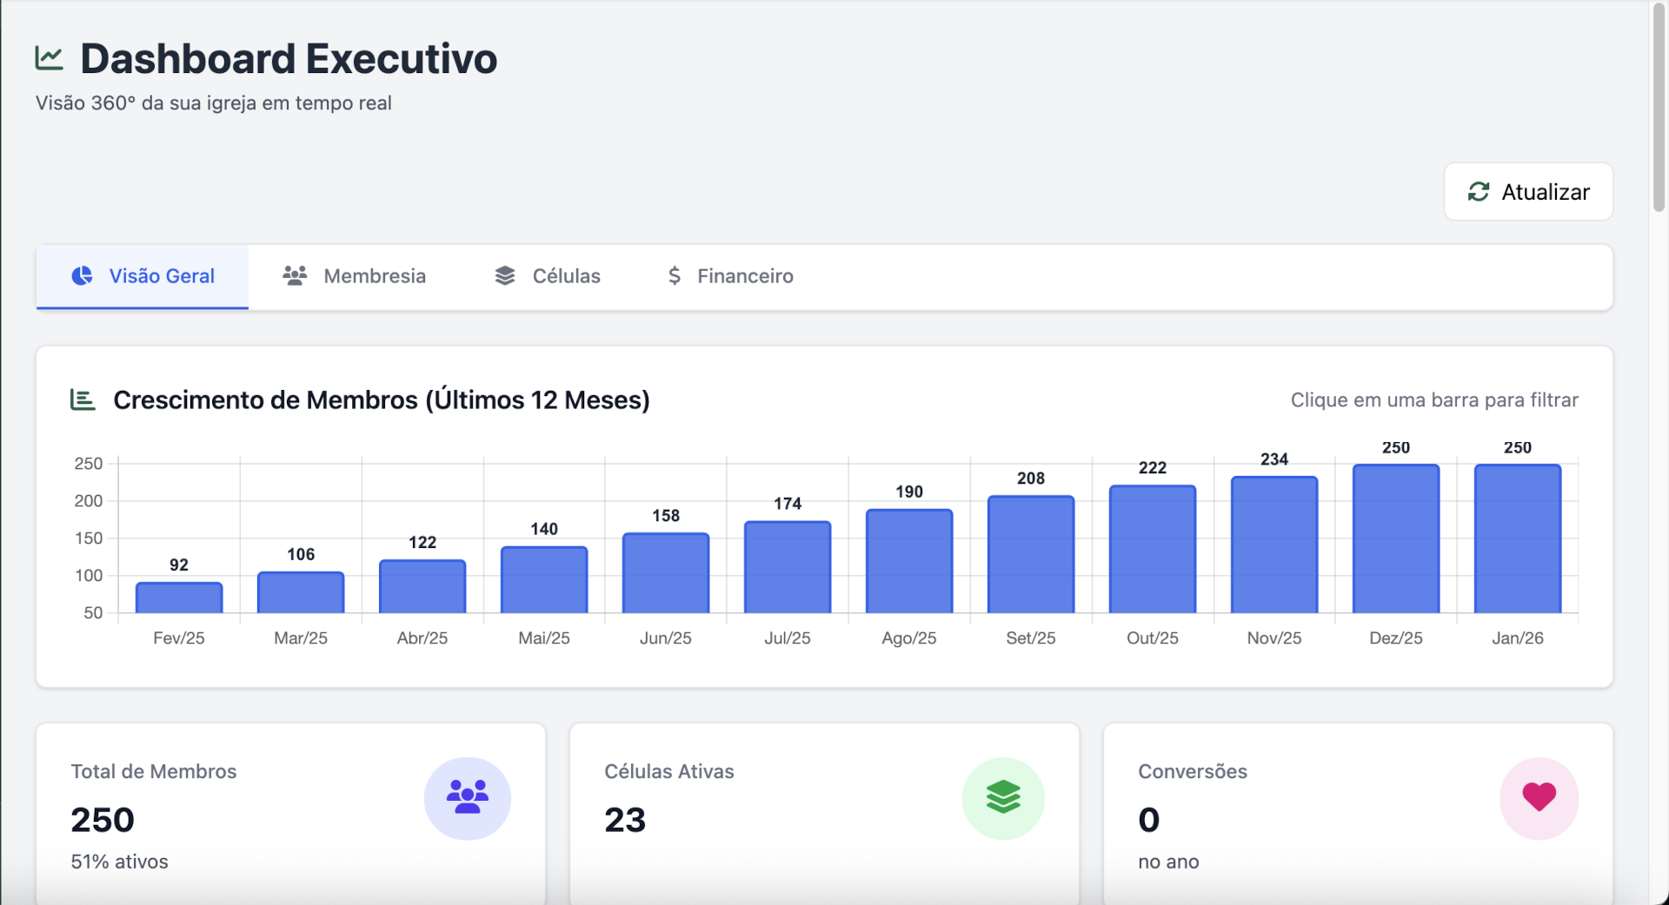Click the refresh icon inside the Atualizar button

coord(1479,191)
